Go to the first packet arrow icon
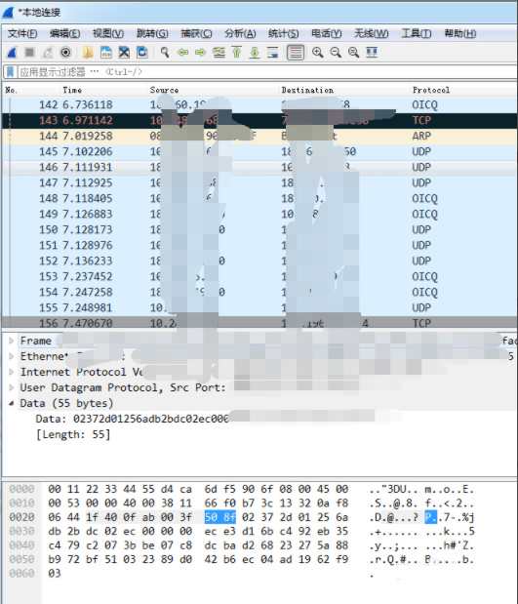The height and width of the screenshot is (604, 518). coord(236,53)
